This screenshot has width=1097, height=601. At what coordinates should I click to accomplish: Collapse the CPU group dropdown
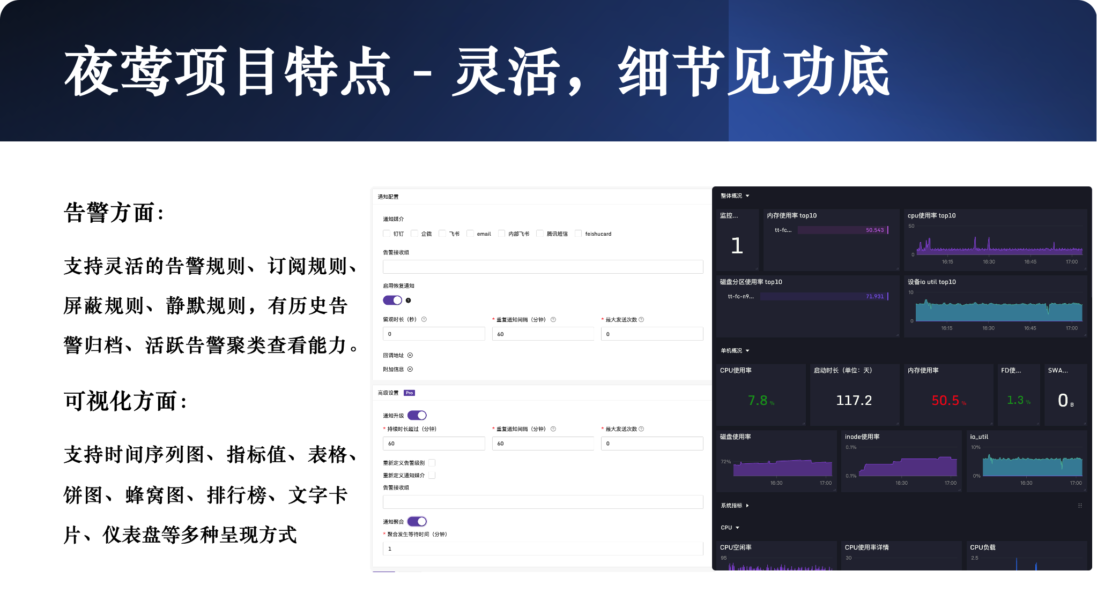coord(738,528)
